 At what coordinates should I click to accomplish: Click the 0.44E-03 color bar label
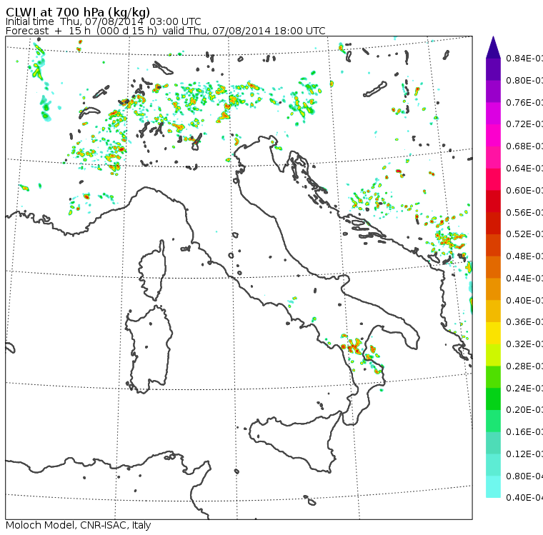[524, 279]
